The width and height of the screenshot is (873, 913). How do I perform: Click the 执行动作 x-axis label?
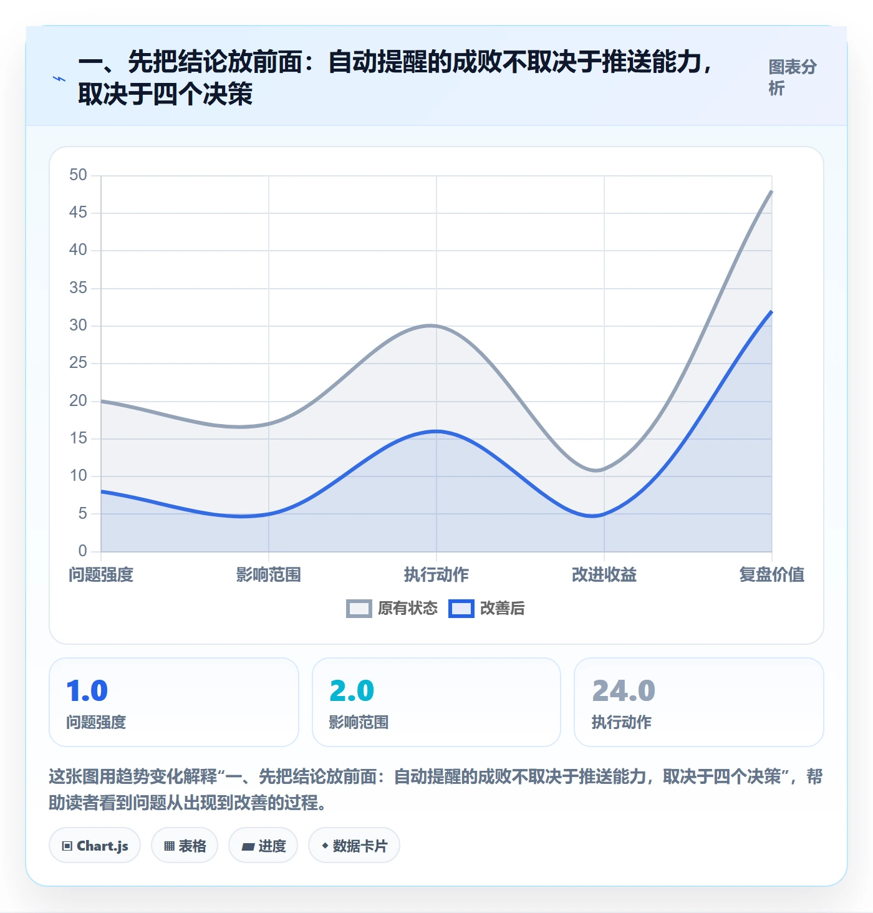[x=436, y=574]
